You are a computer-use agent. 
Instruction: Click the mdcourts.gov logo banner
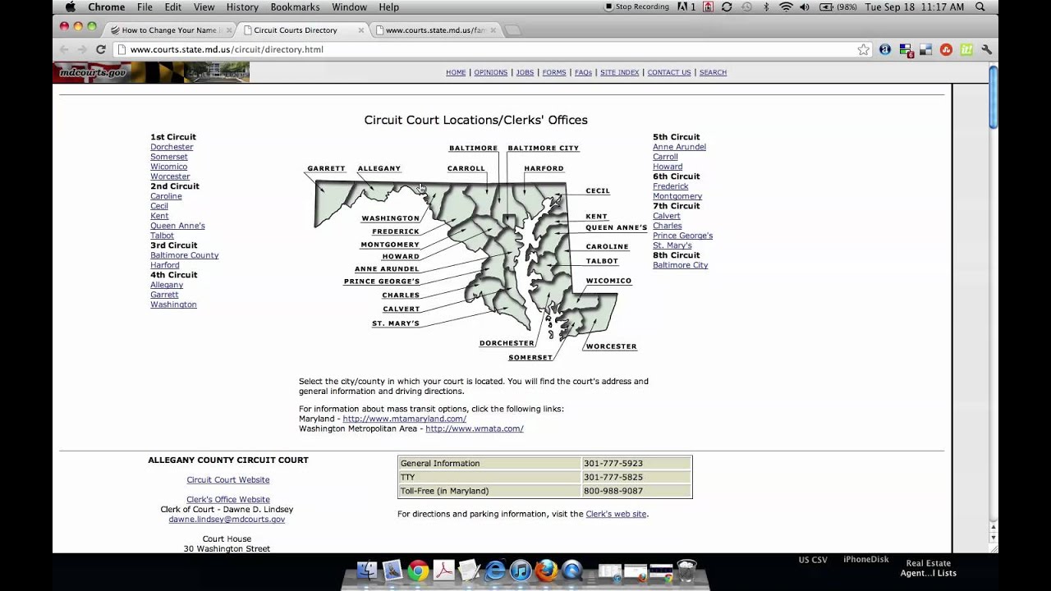(x=151, y=72)
